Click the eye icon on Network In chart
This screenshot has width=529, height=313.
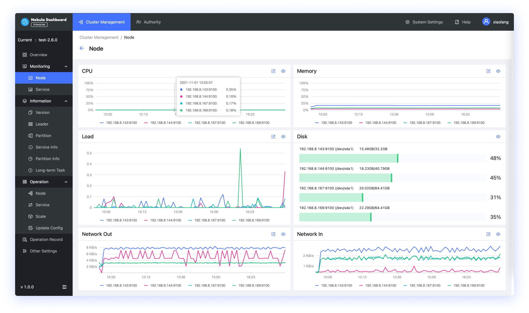coord(498,234)
